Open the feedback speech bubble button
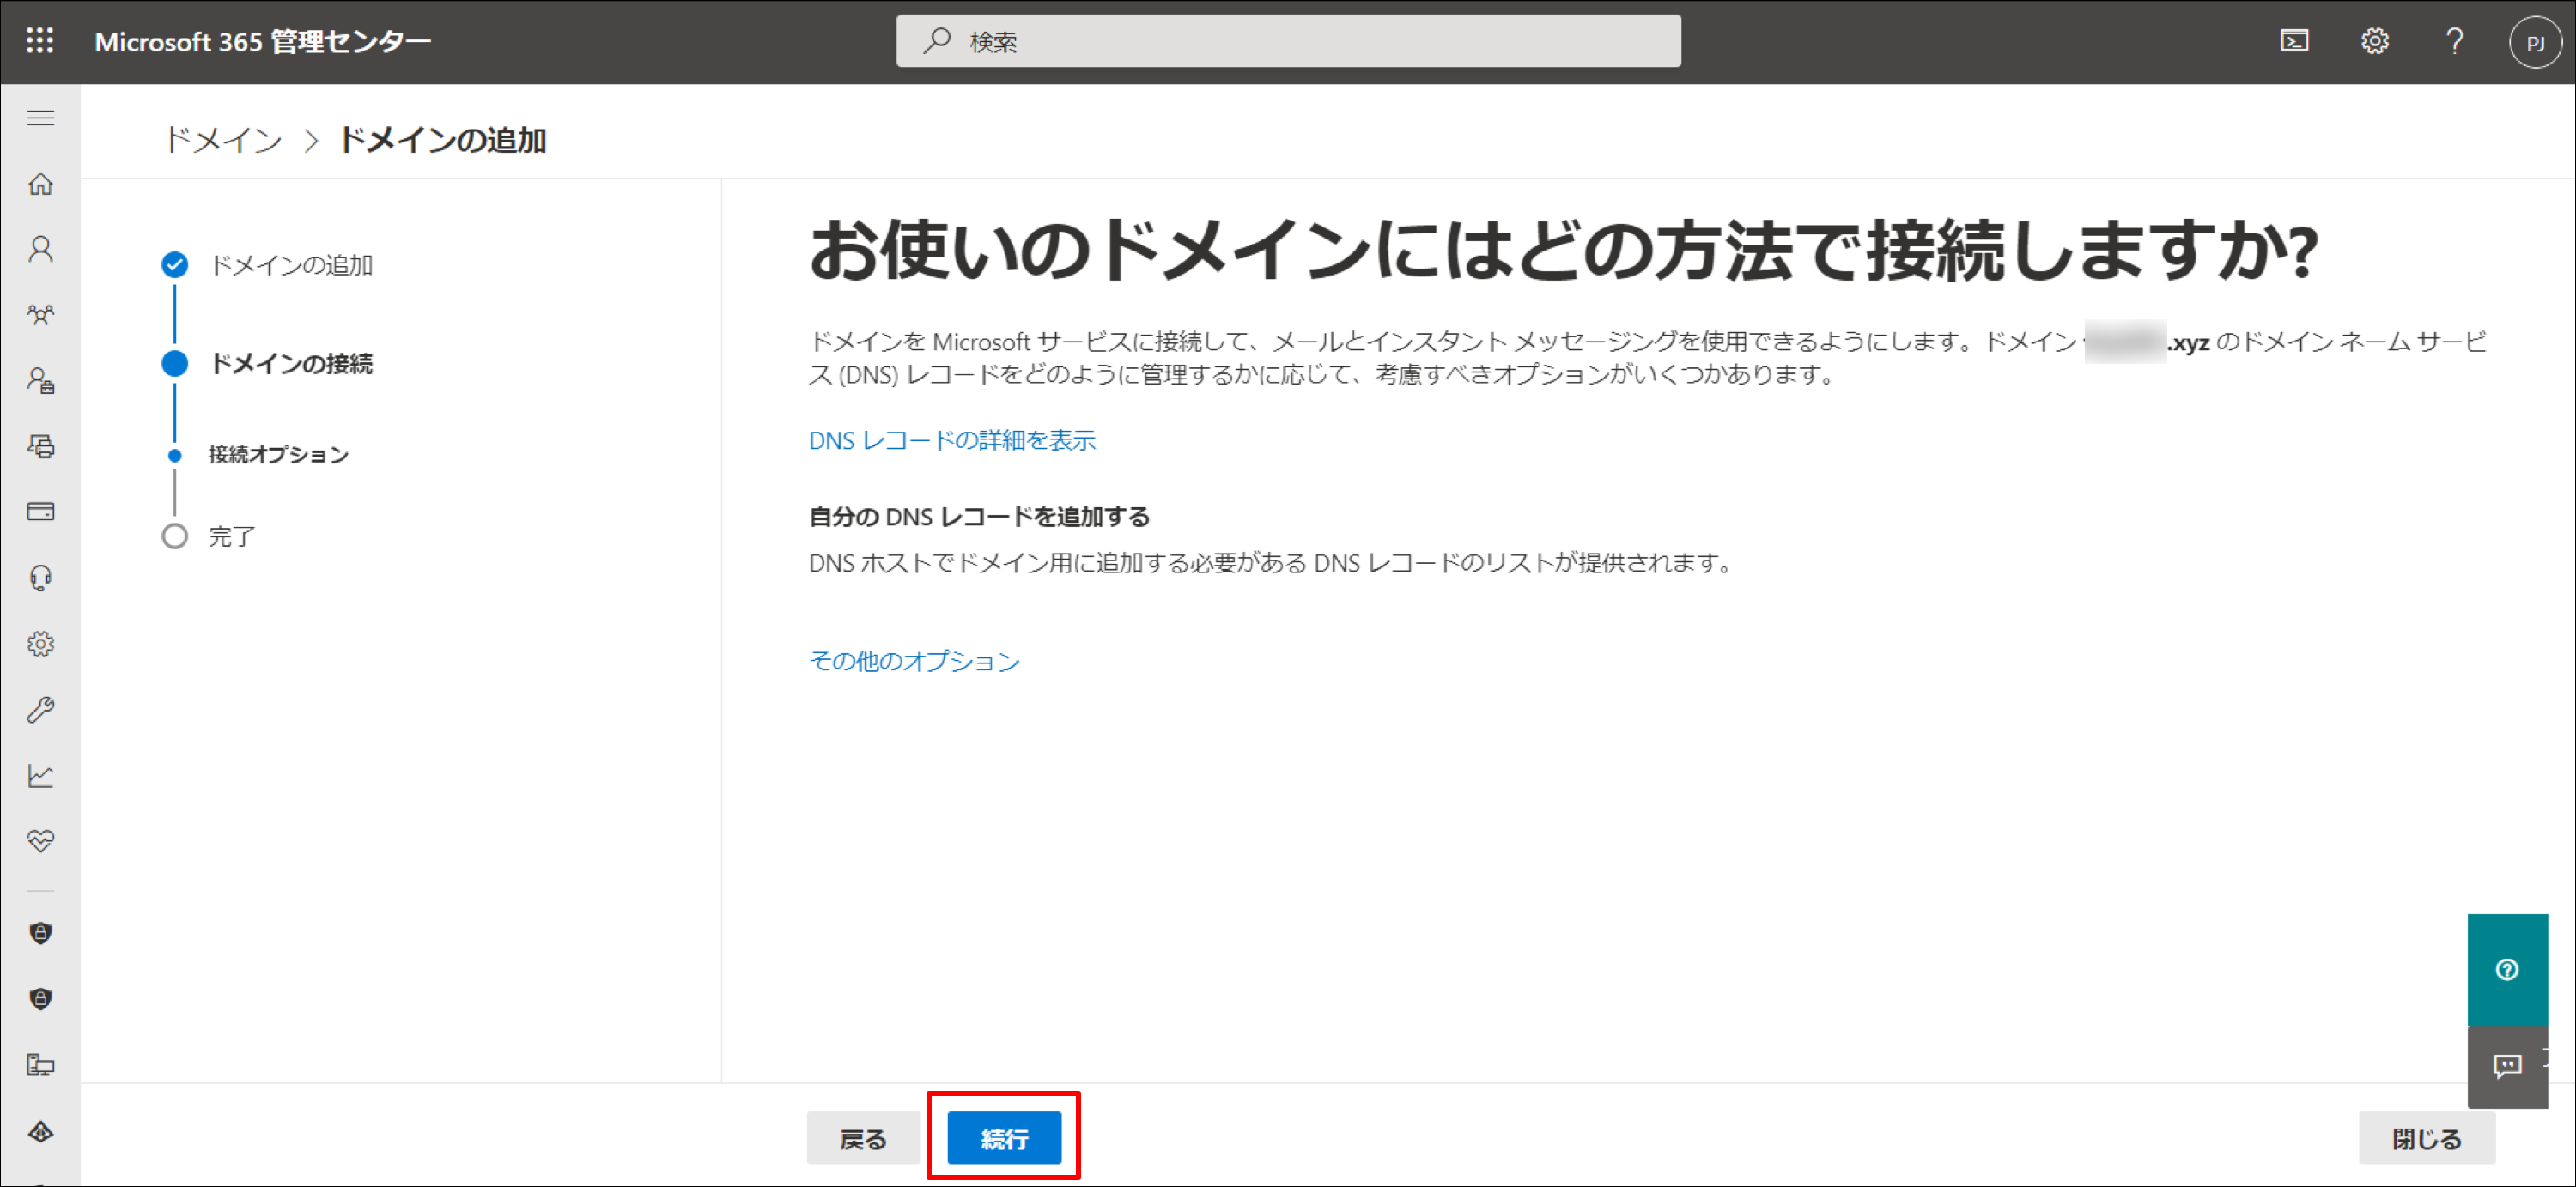2576x1187 pixels. pos(2507,1066)
